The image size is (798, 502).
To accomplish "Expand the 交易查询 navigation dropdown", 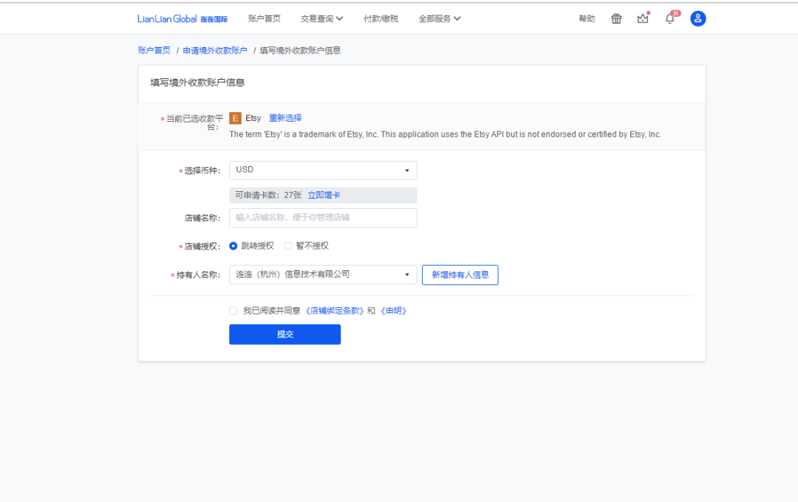I will (x=321, y=18).
